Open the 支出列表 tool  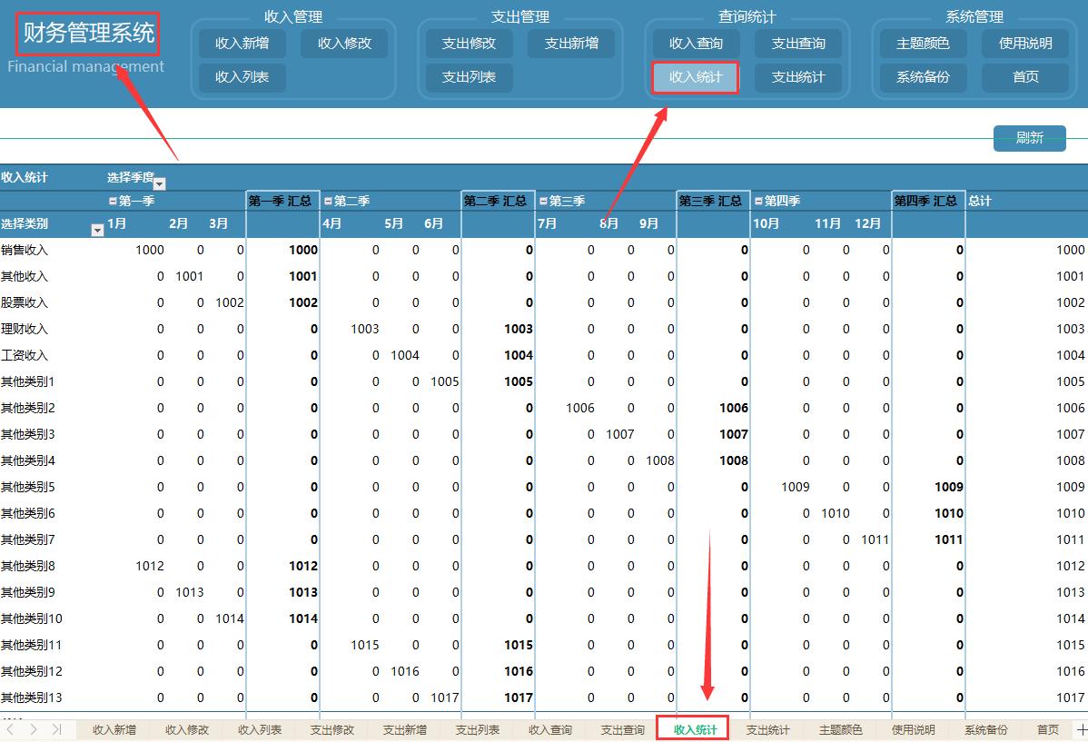[x=468, y=77]
